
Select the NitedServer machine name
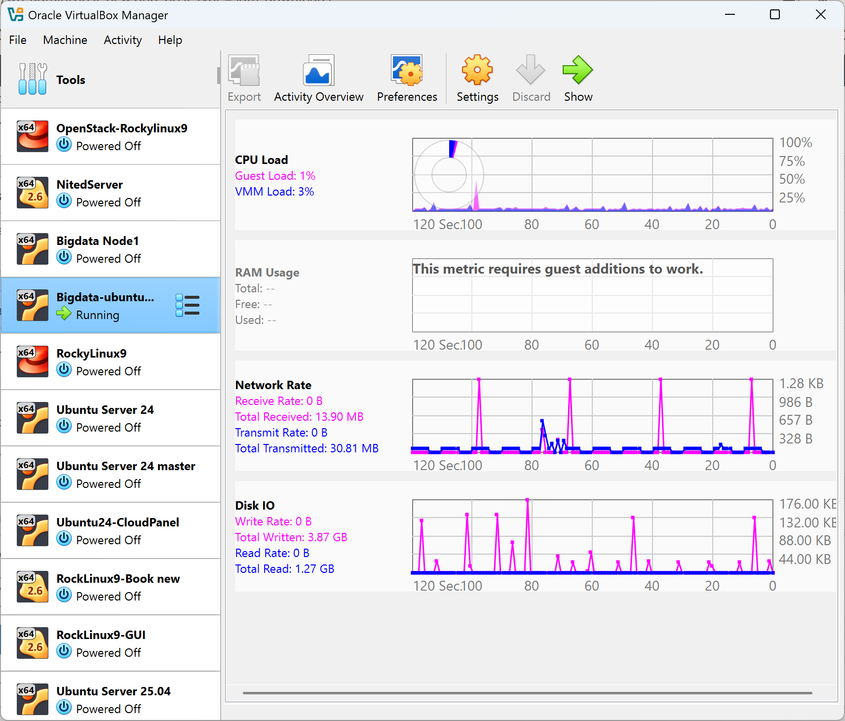click(x=90, y=185)
